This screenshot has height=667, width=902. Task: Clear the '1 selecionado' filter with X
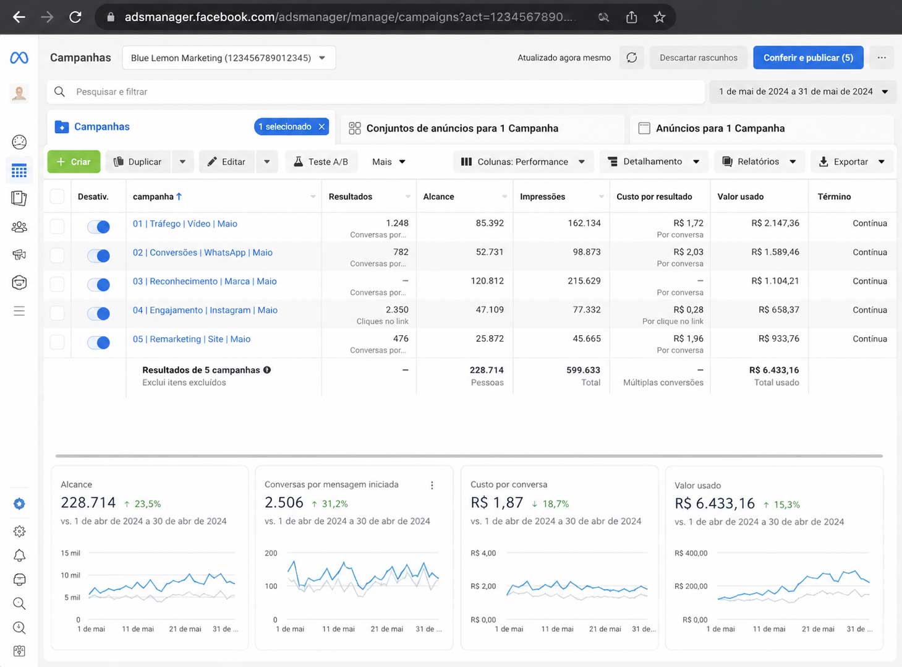(321, 127)
